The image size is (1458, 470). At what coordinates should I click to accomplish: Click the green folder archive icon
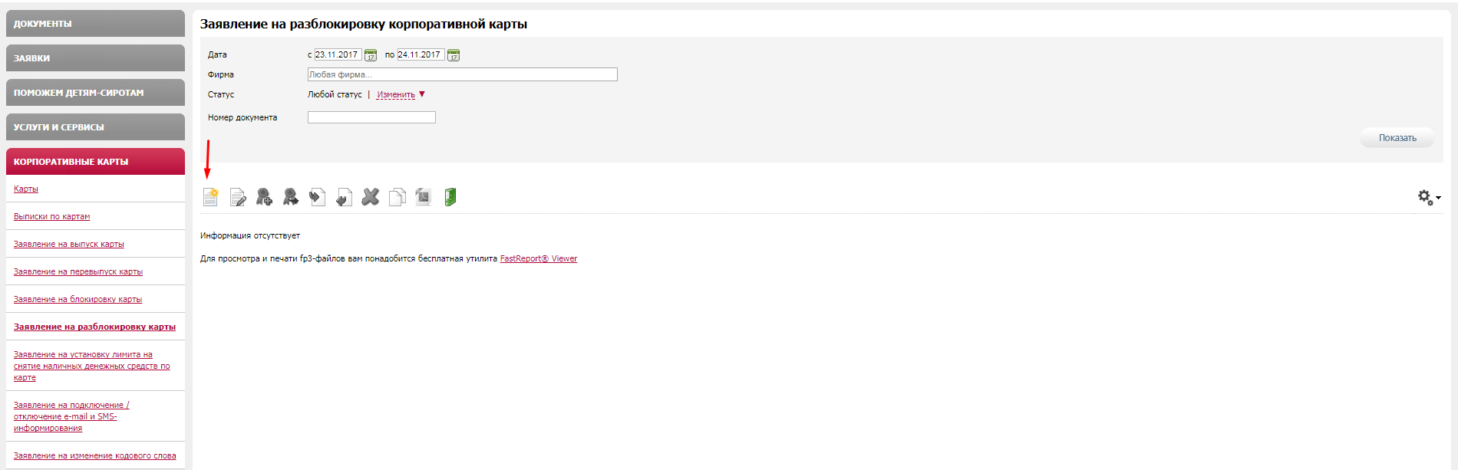tap(450, 197)
